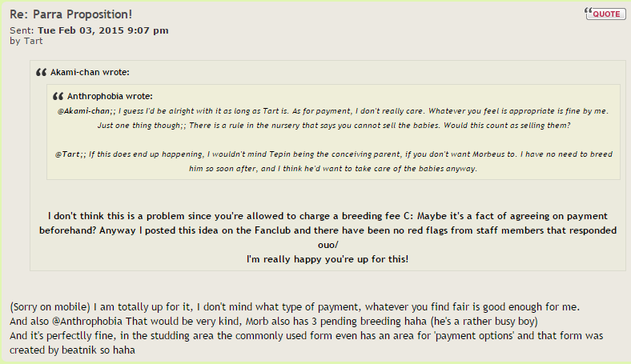Click the 'Akami-chan wrote:' quote header
Screen dimensions: 631x364
(x=90, y=72)
